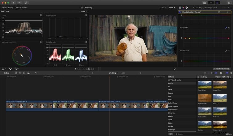Click the Import Media arrow icon
The image size is (233, 136).
13,3
